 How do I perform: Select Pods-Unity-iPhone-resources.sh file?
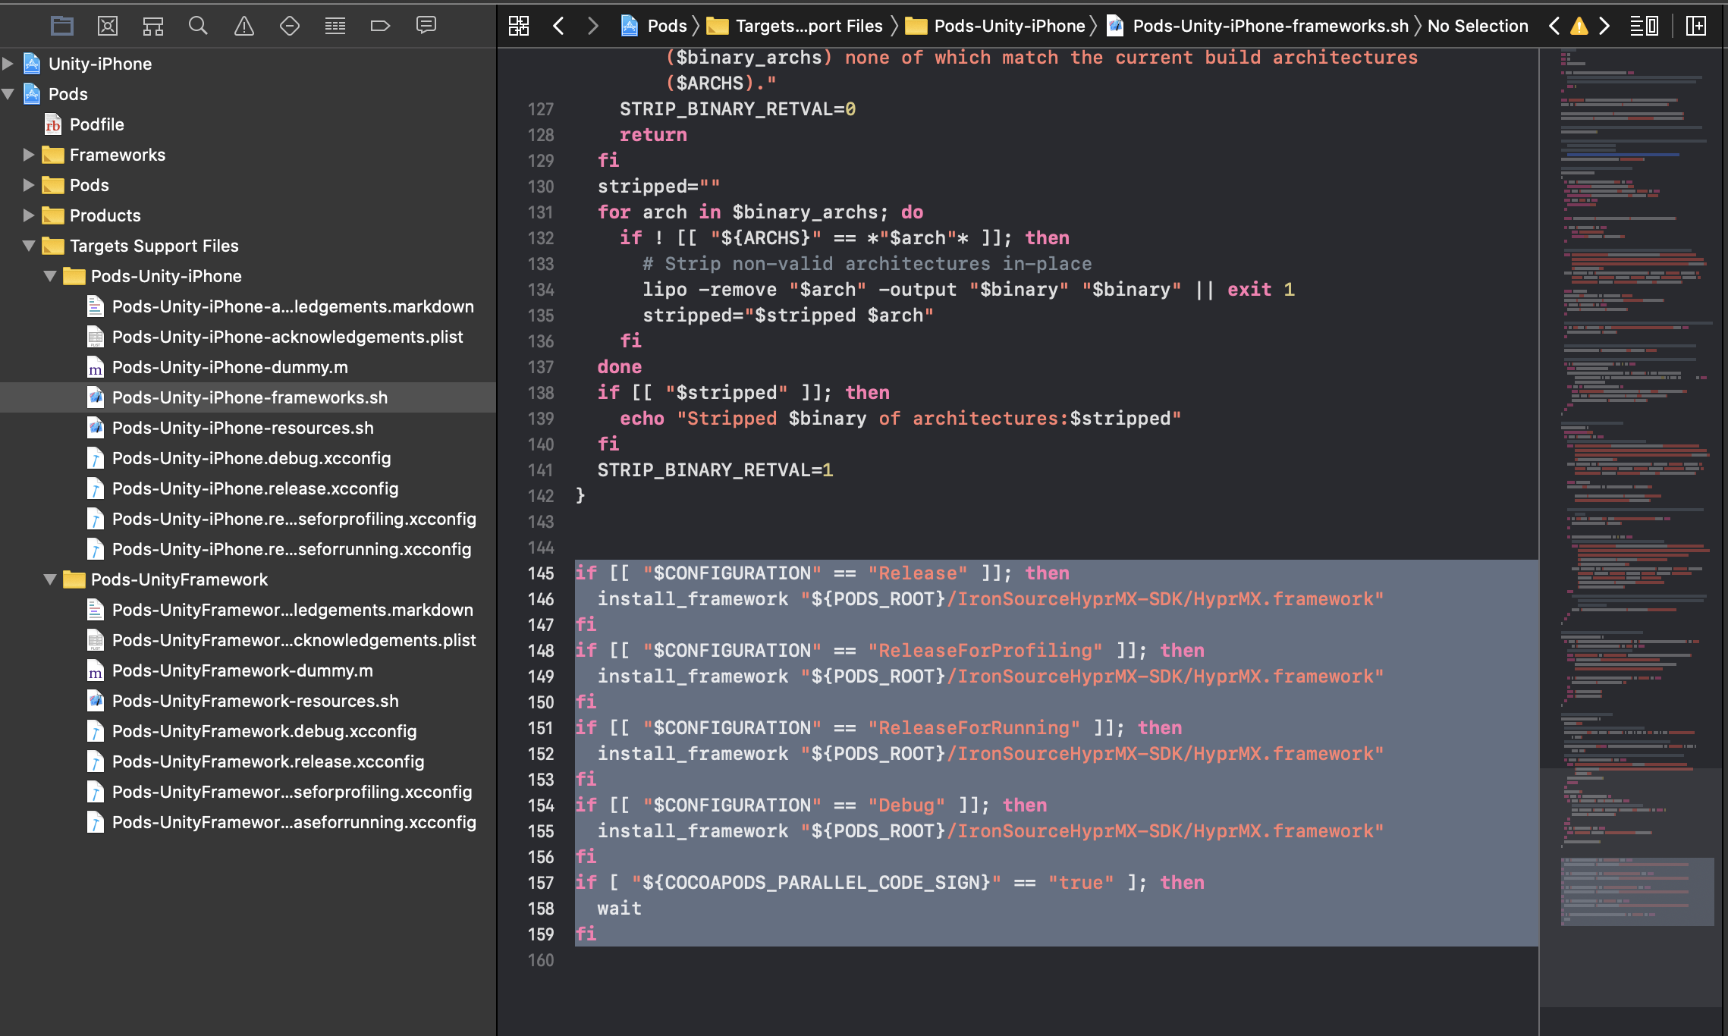coord(243,428)
